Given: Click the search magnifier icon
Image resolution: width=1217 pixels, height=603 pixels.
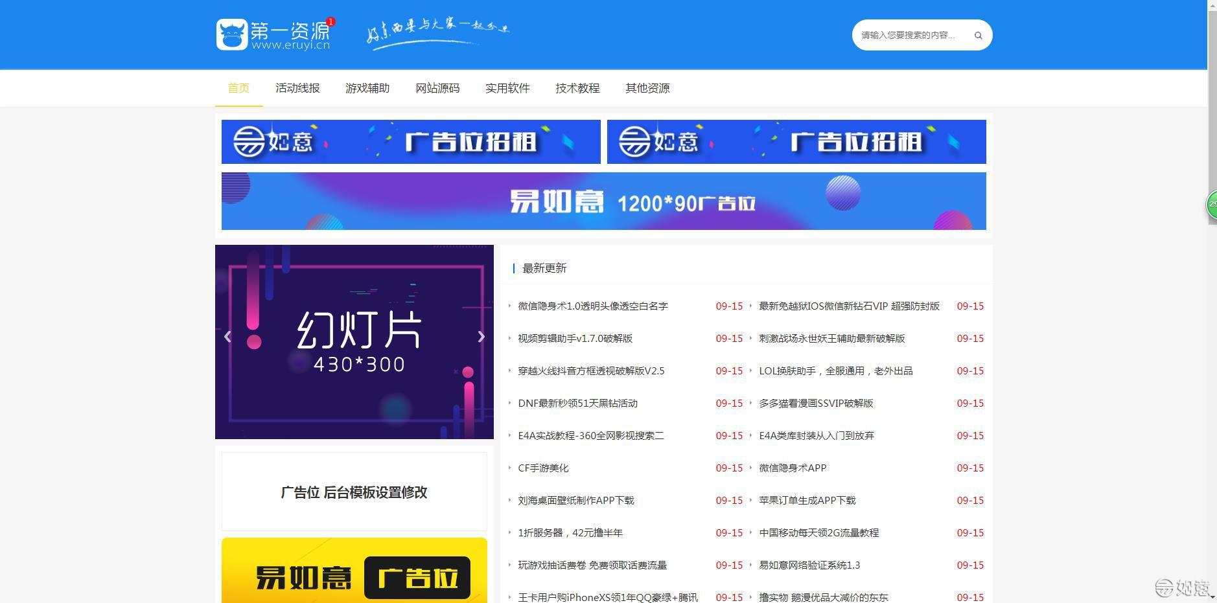Looking at the screenshot, I should (978, 35).
